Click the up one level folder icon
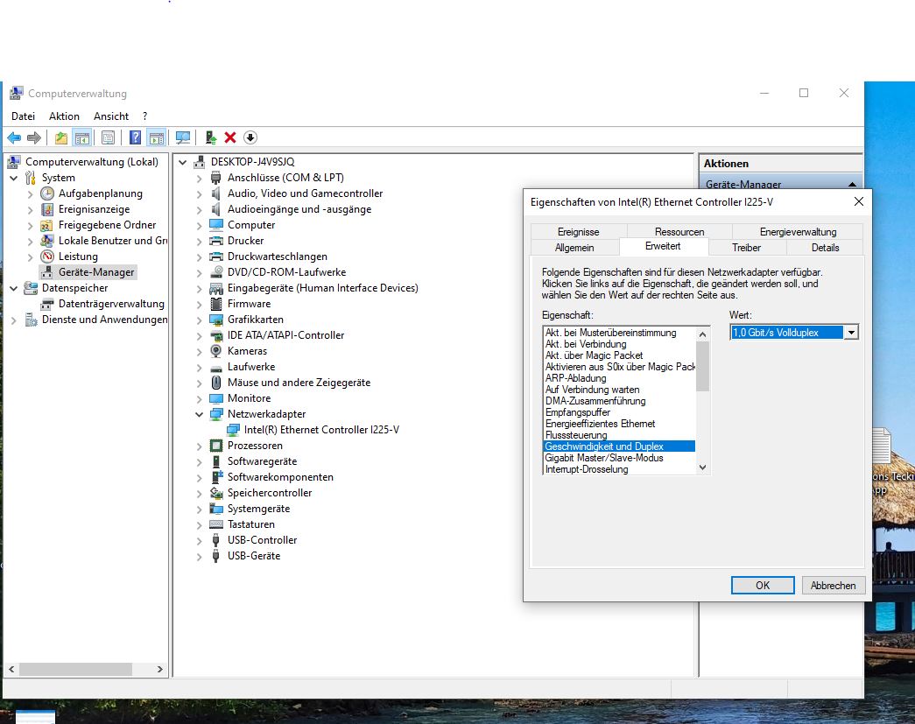 pos(60,137)
